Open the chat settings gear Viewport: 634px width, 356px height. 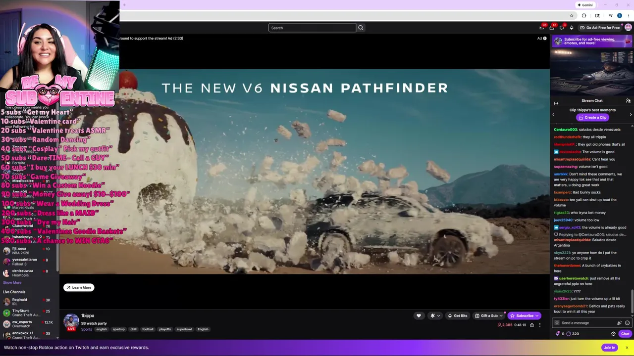(x=613, y=334)
